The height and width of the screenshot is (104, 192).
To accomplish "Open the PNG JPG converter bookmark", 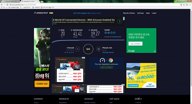I will [x=47, y=7].
